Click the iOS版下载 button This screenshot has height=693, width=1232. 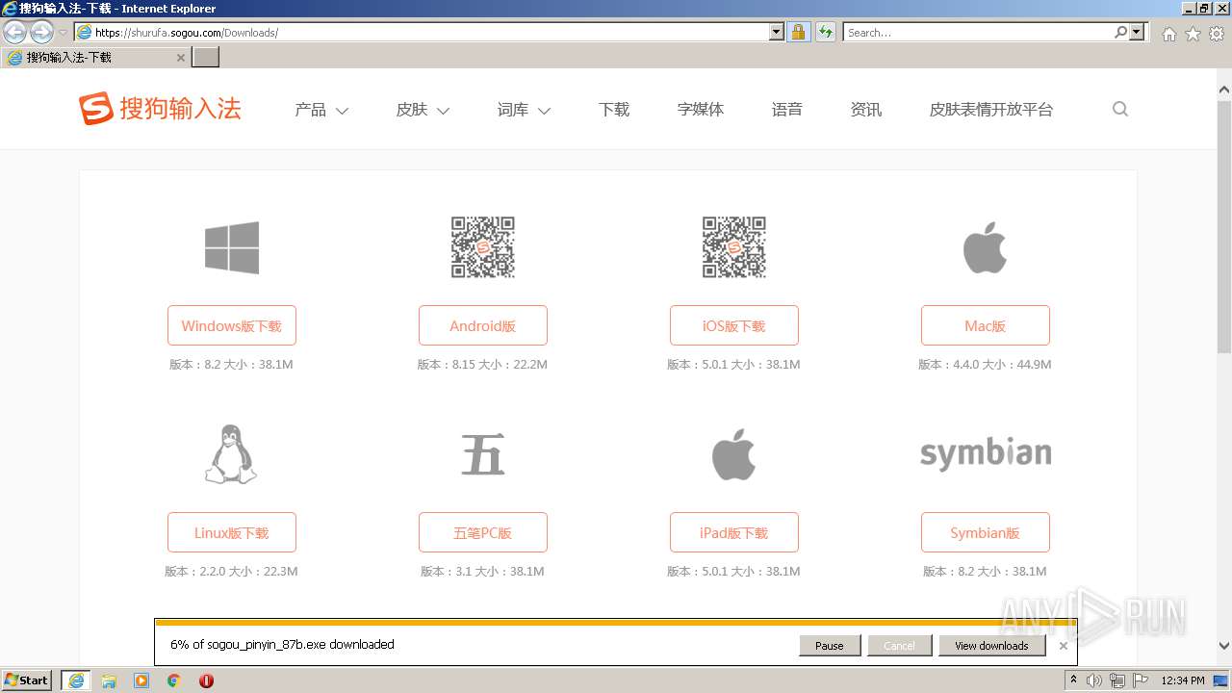[x=734, y=325]
